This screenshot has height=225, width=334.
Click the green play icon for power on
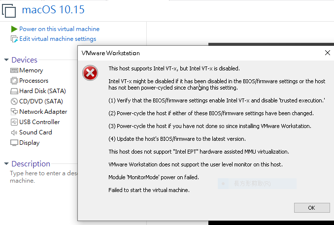point(14,29)
